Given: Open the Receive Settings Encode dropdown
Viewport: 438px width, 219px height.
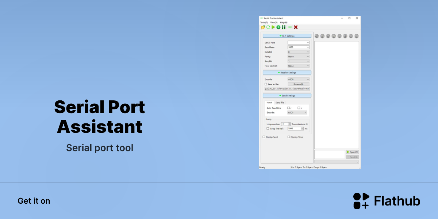Looking at the screenshot, I should pyautogui.click(x=299, y=79).
